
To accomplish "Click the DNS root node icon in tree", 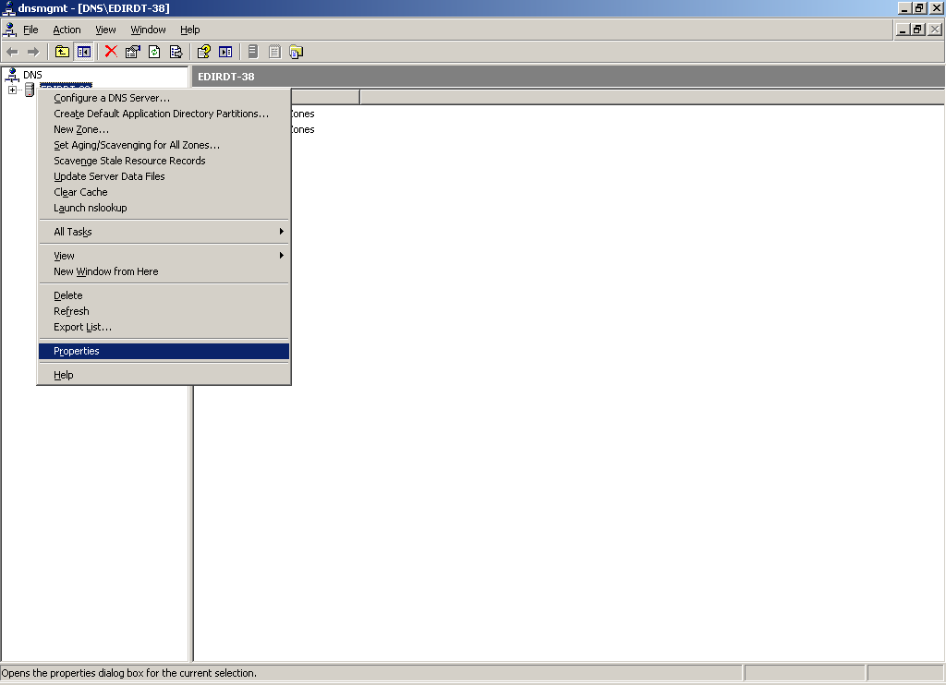I will (x=11, y=75).
